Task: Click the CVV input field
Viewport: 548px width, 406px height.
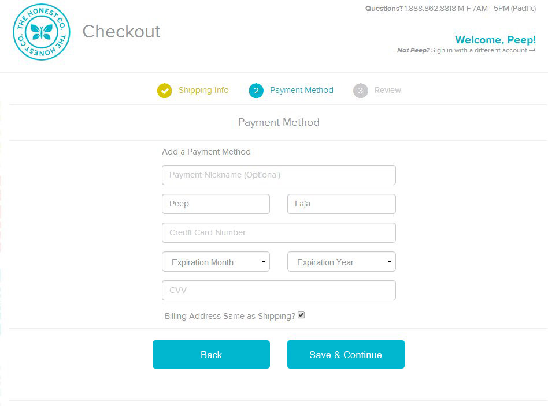Action: click(x=279, y=290)
